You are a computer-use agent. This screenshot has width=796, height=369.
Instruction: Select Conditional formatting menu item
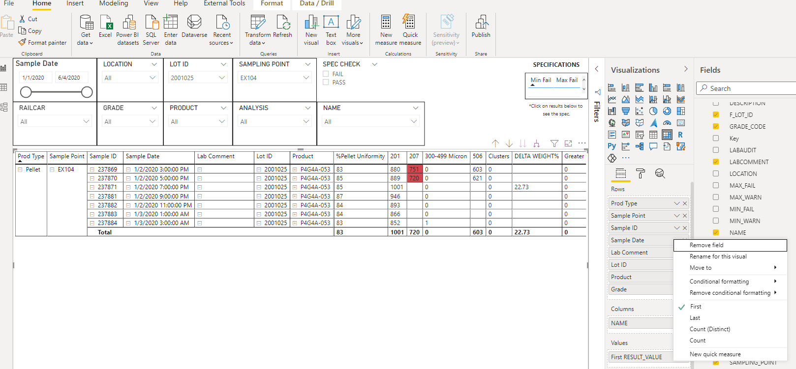(x=730, y=282)
